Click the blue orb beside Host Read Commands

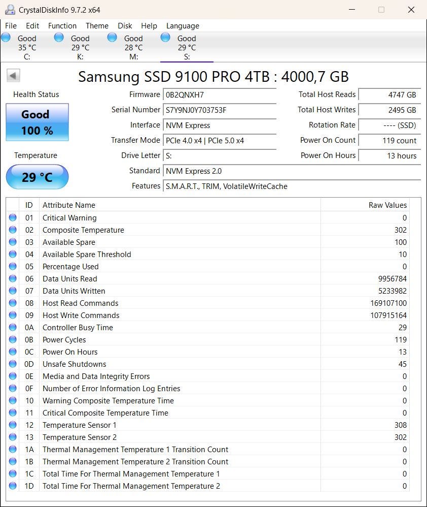[x=13, y=303]
